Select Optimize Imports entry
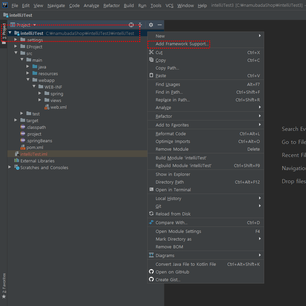Viewport: 306px width, 306px height. [206, 141]
